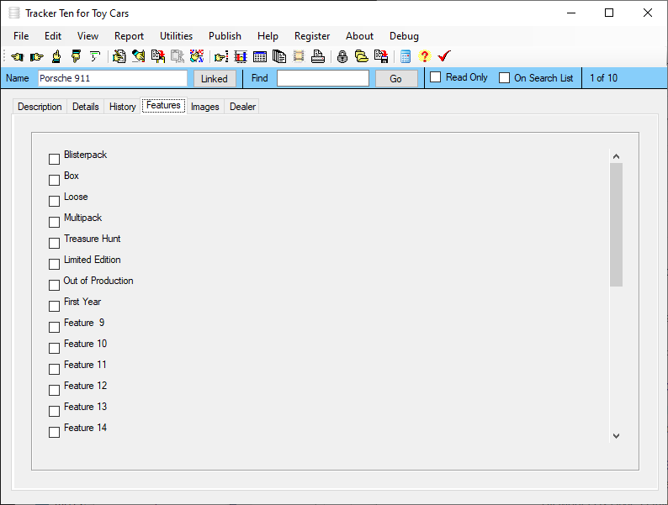Open the File menu
Screen dimensions: 668x505
coord(21,36)
